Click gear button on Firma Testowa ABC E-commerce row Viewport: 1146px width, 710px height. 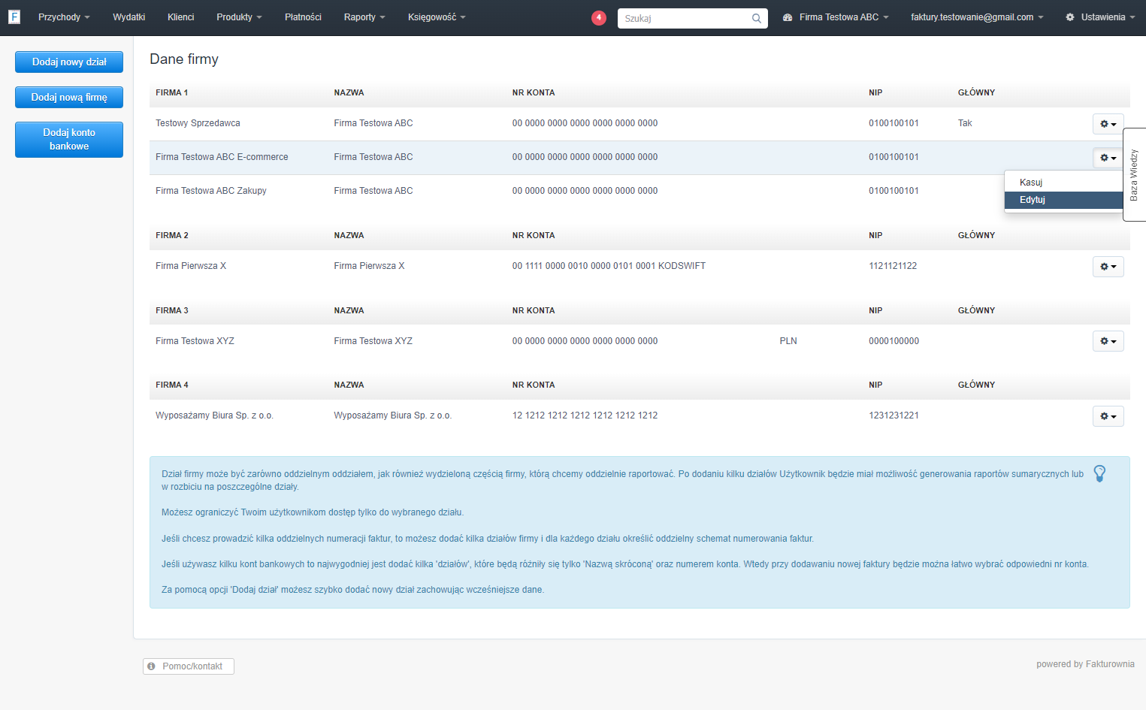pyautogui.click(x=1108, y=158)
